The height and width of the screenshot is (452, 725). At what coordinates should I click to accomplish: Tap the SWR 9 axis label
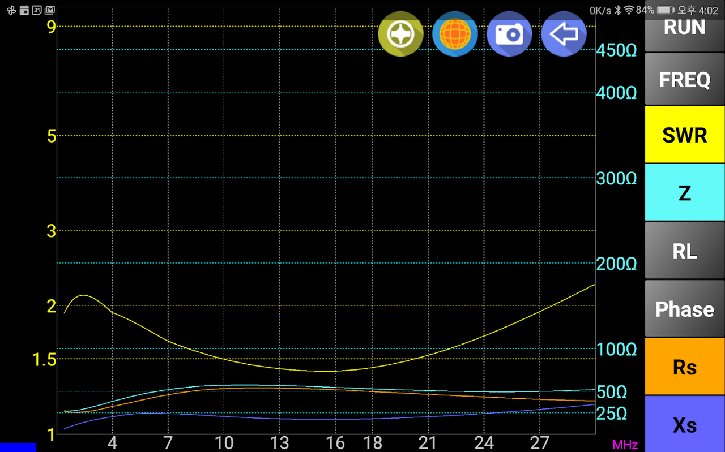click(51, 27)
